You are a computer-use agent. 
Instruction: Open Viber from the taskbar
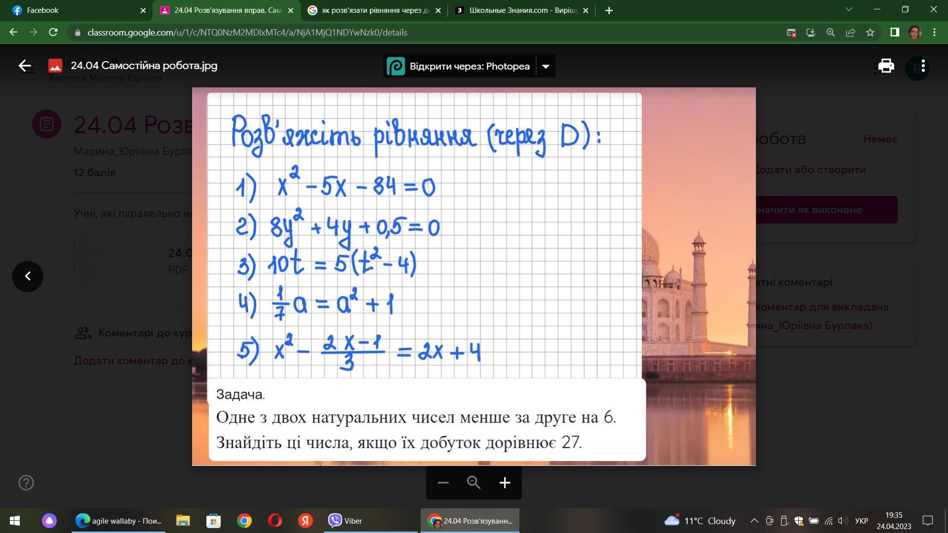[x=346, y=521]
